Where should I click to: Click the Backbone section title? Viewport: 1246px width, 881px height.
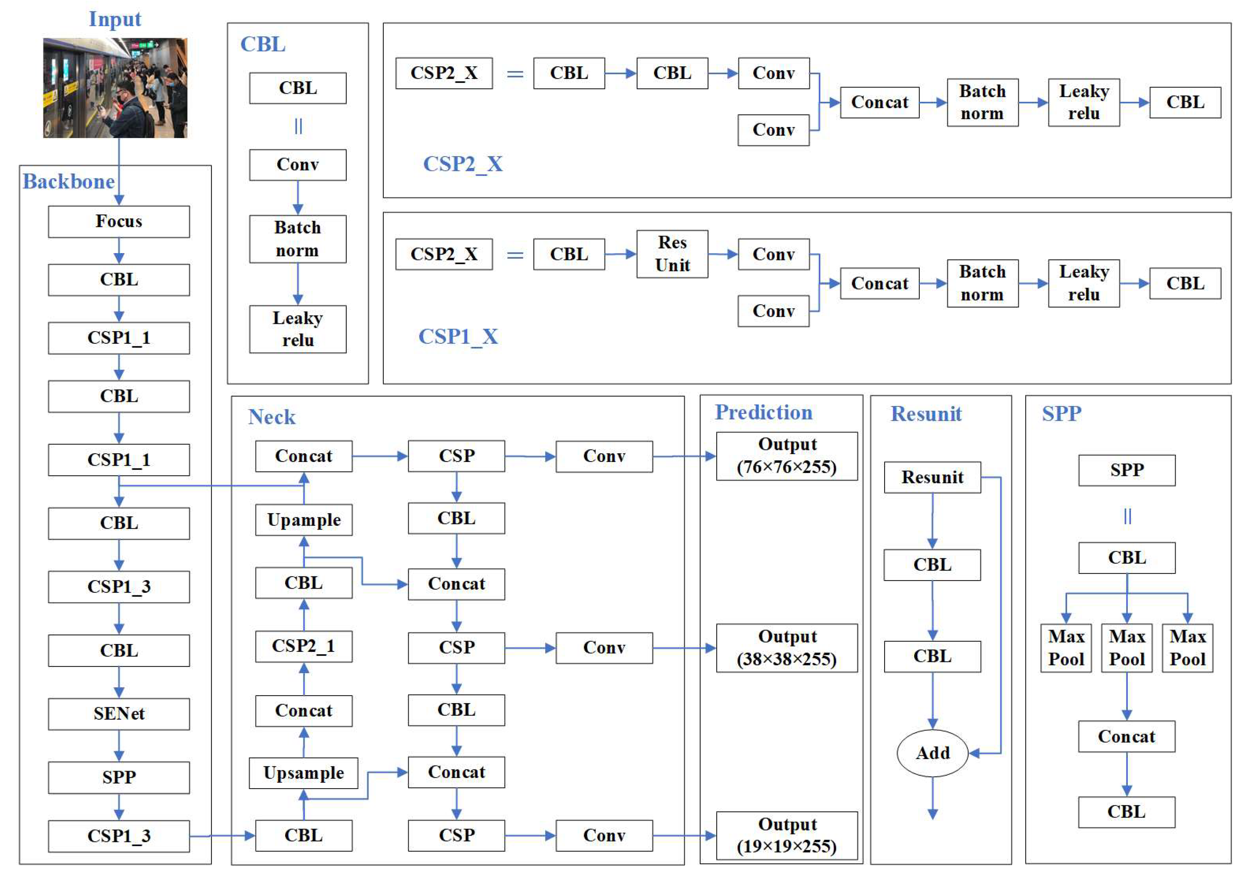click(x=69, y=182)
